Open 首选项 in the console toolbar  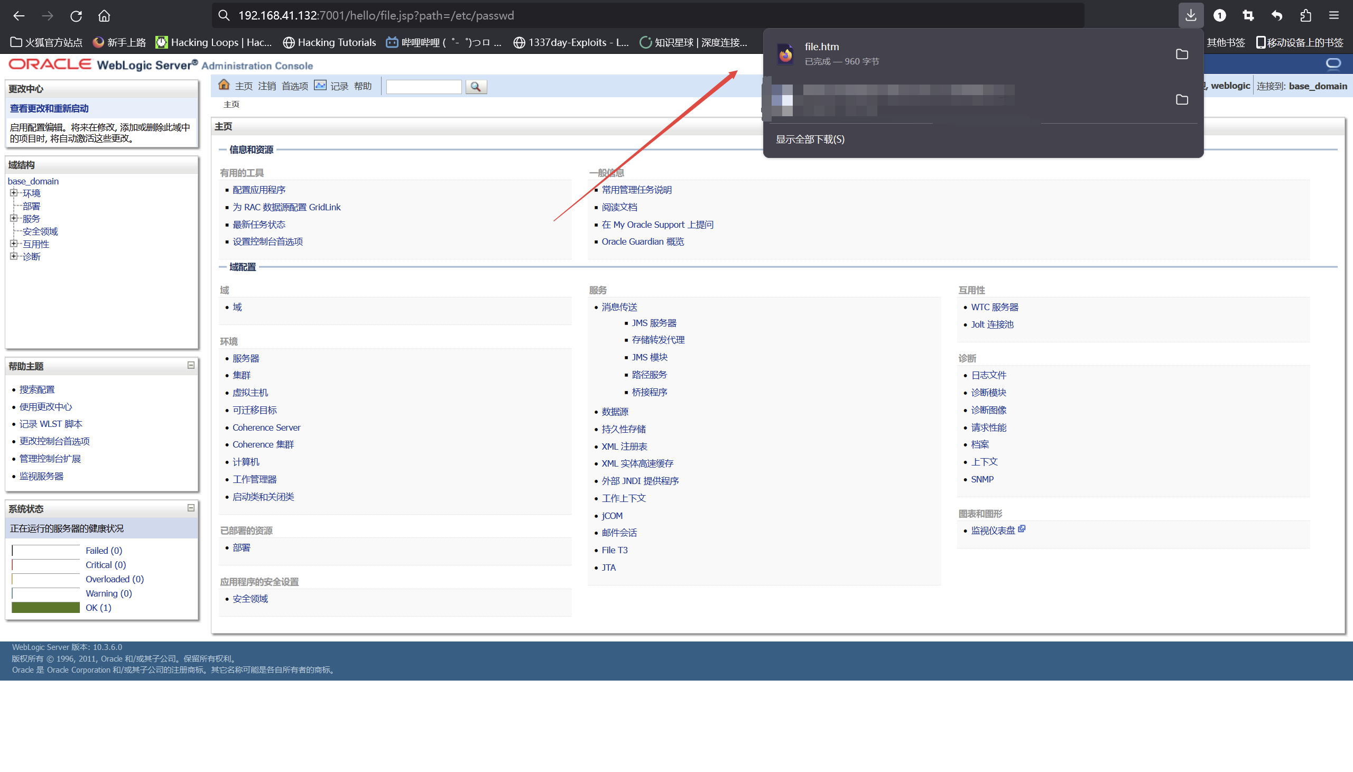(295, 87)
